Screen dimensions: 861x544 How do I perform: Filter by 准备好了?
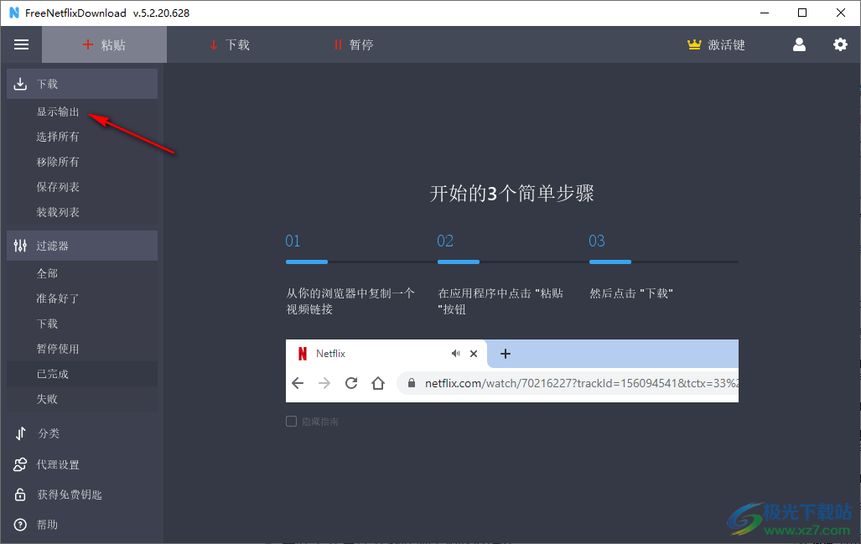point(58,298)
